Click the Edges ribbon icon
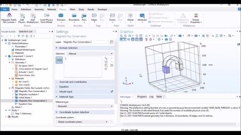Screen dimensions: 241x135 [94, 18]
